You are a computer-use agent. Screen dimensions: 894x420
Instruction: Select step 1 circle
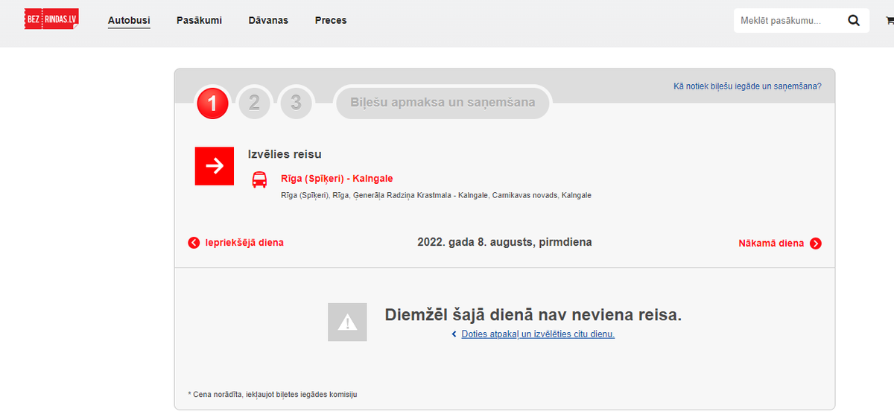pyautogui.click(x=212, y=104)
